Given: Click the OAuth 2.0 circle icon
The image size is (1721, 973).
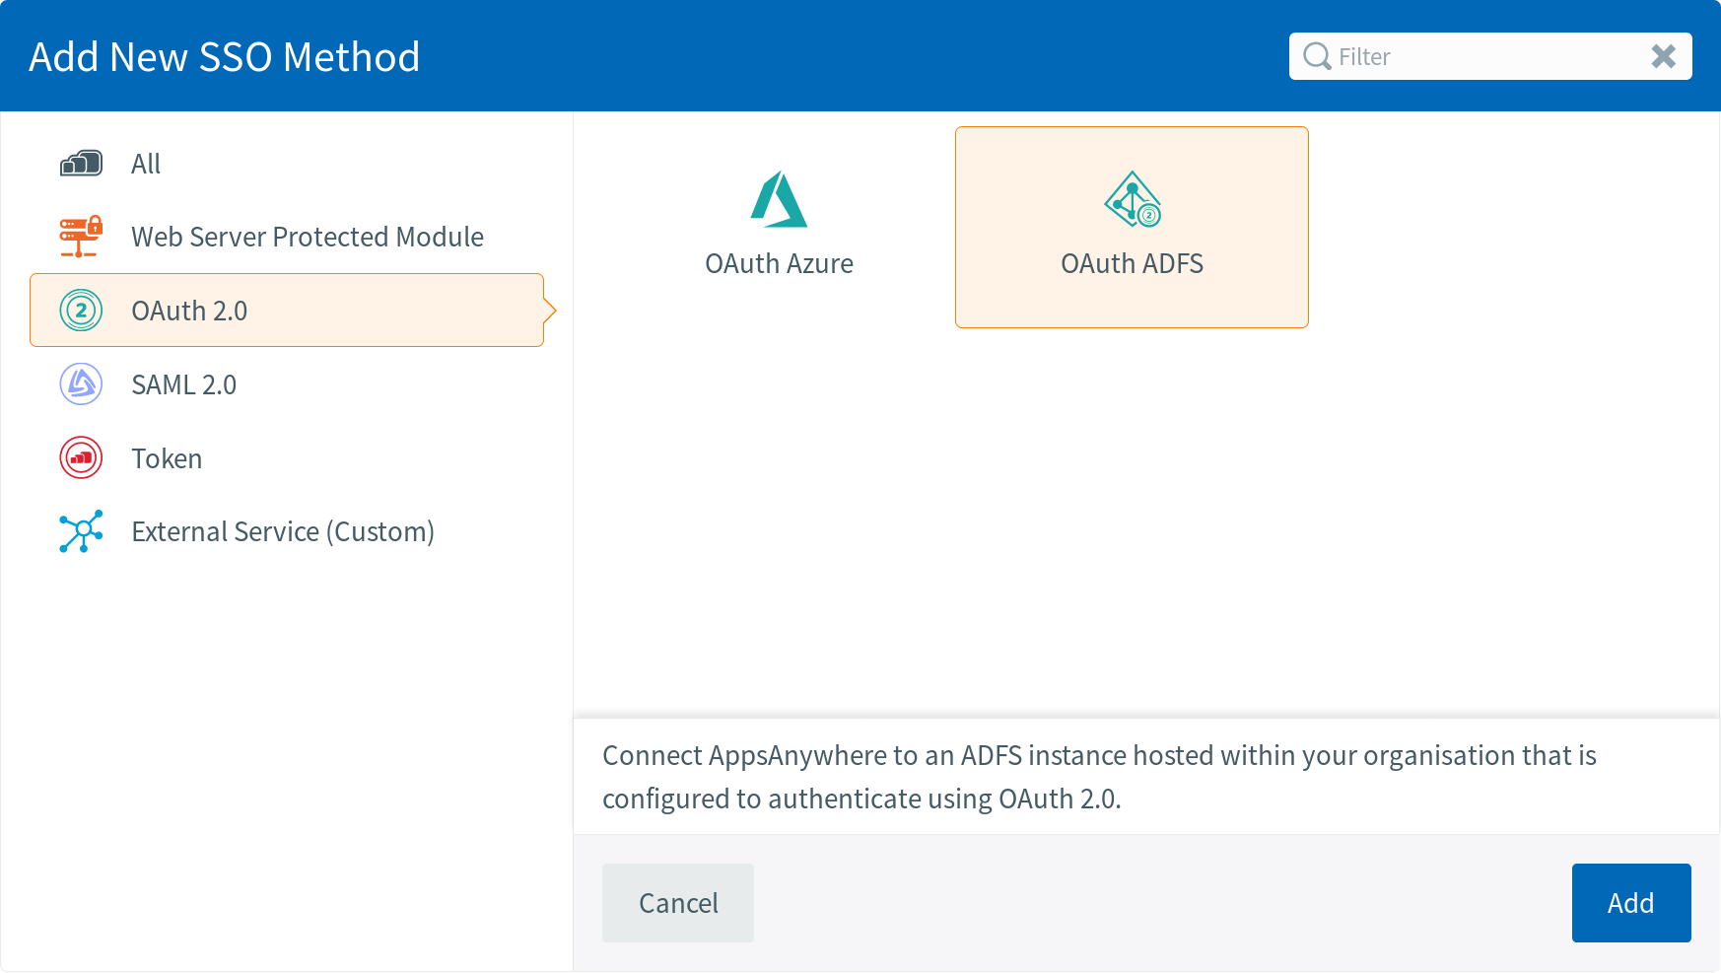Looking at the screenshot, I should tap(81, 311).
